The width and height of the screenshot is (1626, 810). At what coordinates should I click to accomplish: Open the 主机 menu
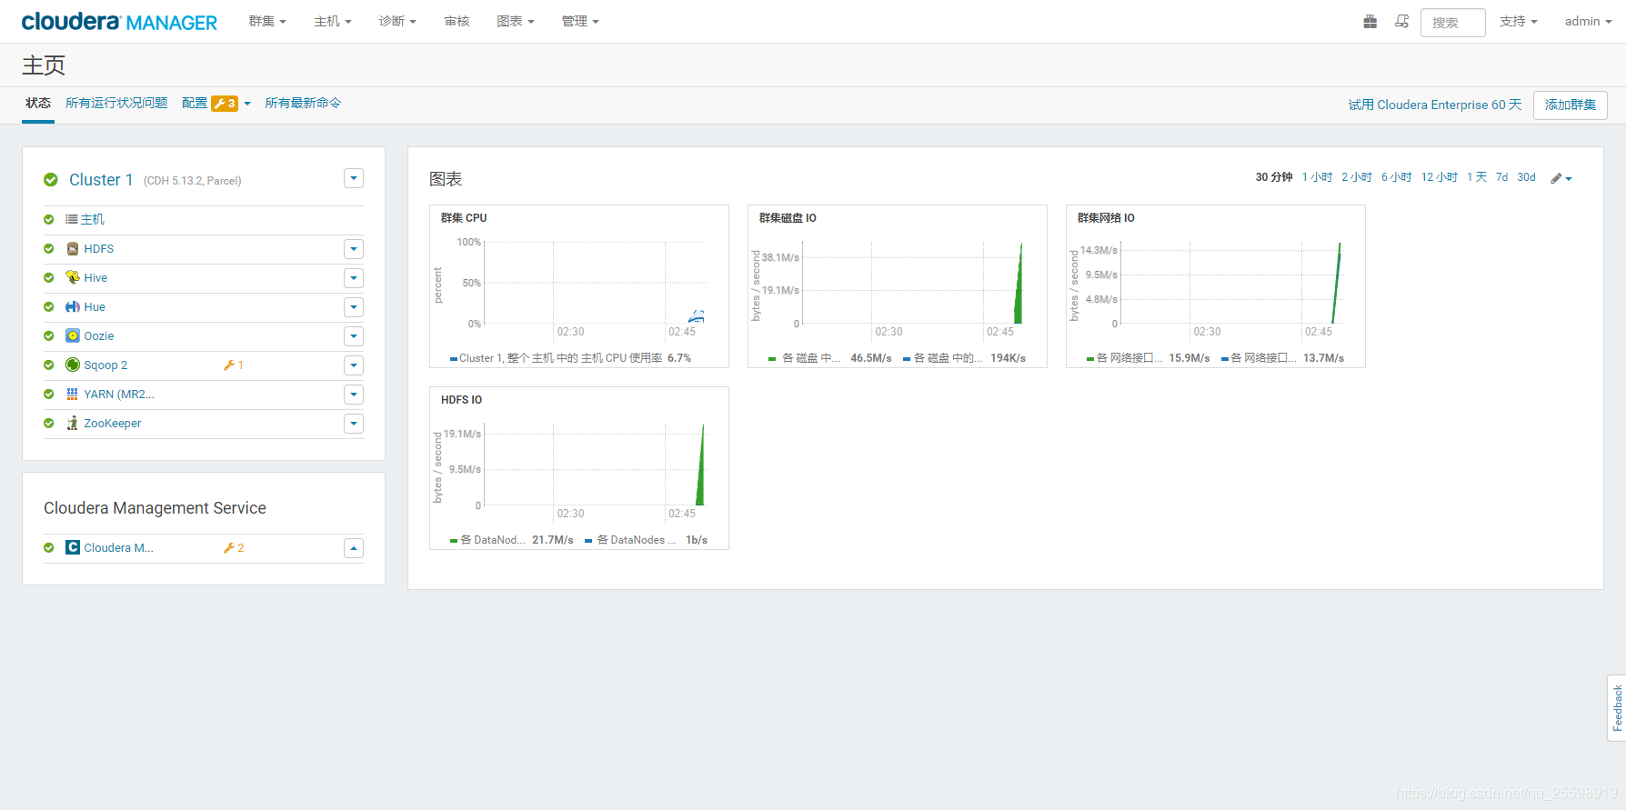tap(333, 21)
